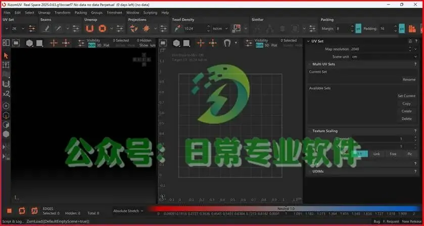424x226 pixels.
Task: Click the 3D viewport cube shading icon
Action: click(x=29, y=43)
